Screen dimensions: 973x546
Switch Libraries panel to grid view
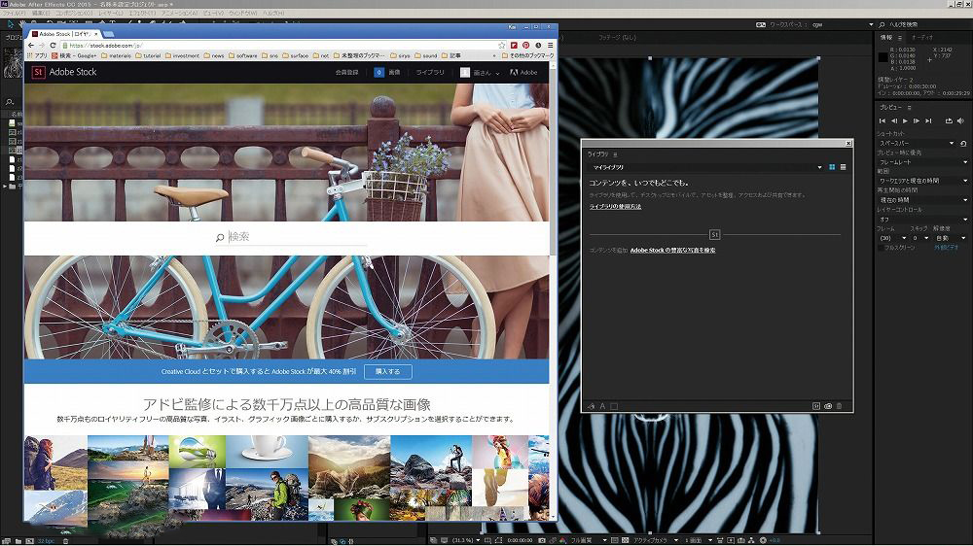coord(832,167)
